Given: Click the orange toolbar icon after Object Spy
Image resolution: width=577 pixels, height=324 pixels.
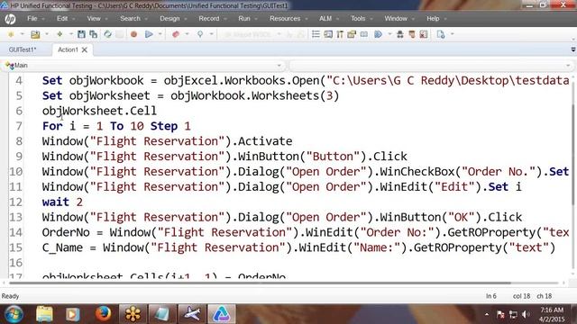Looking at the screenshot, I should pyautogui.click(x=412, y=34).
